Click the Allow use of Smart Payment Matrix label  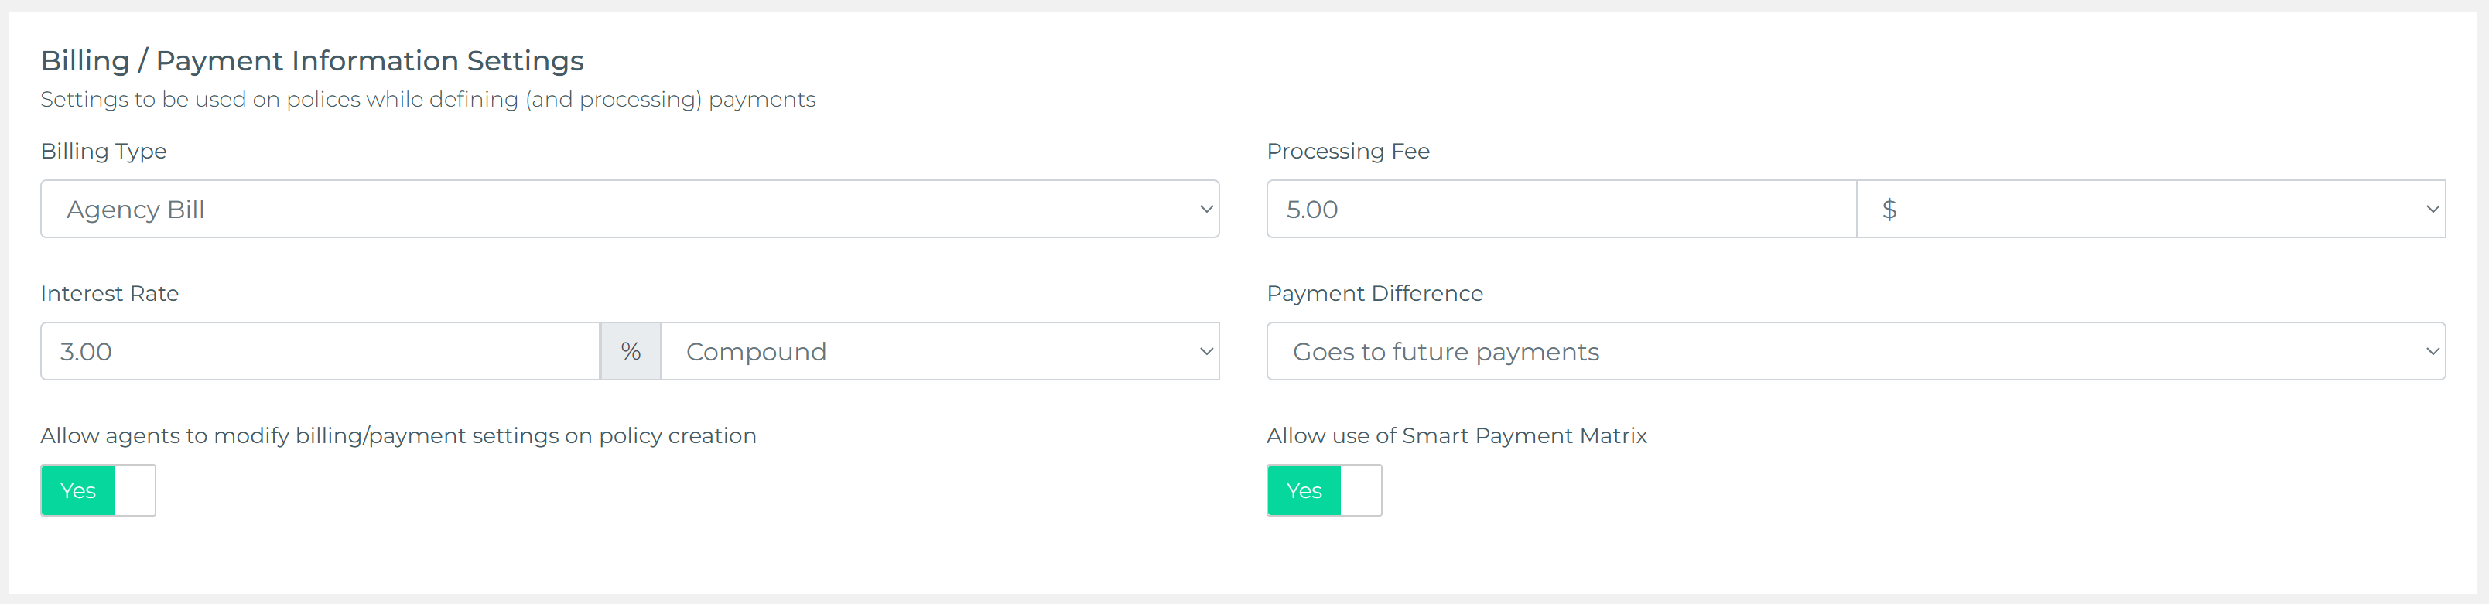(x=1456, y=436)
